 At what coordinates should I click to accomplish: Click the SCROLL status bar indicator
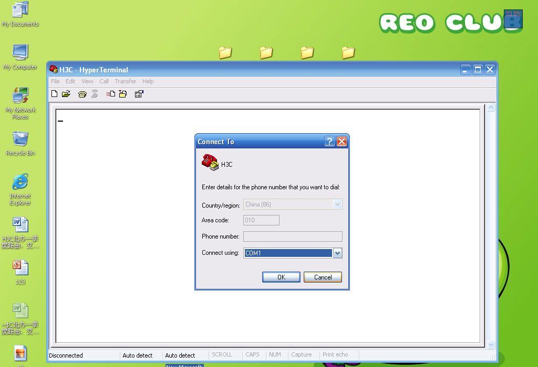222,354
